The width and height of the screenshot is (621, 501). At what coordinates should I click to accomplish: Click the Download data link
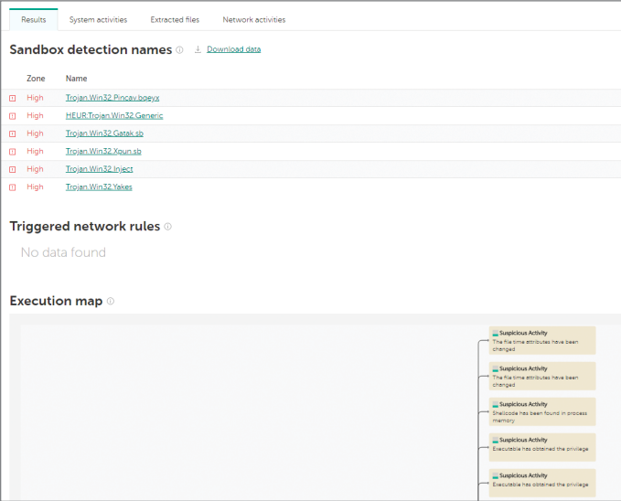click(233, 49)
